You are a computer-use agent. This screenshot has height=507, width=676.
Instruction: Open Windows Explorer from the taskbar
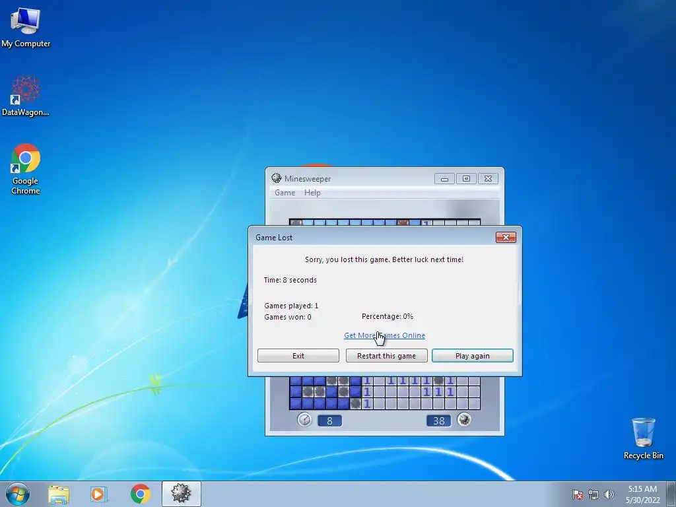tap(59, 494)
